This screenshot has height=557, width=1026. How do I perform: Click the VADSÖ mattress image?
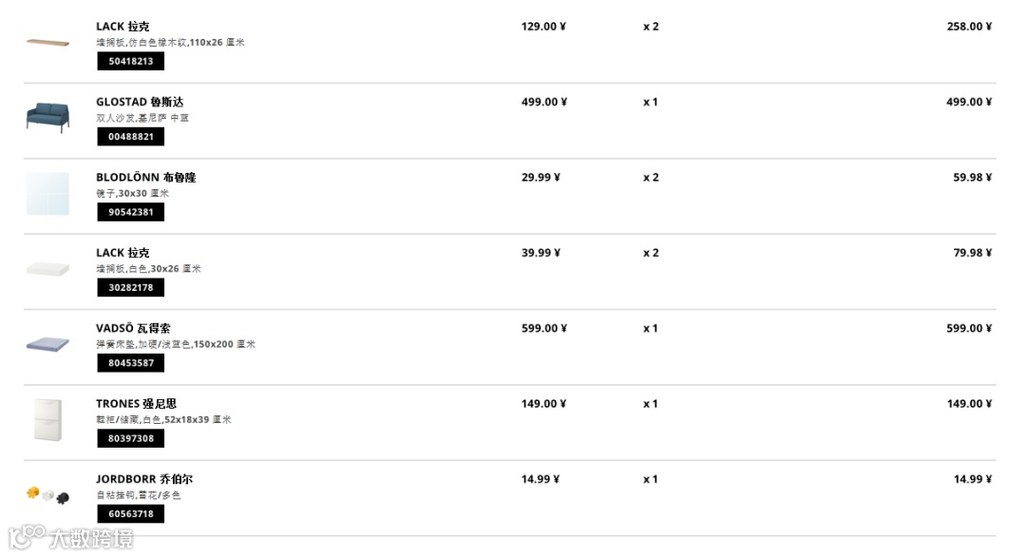click(x=47, y=344)
